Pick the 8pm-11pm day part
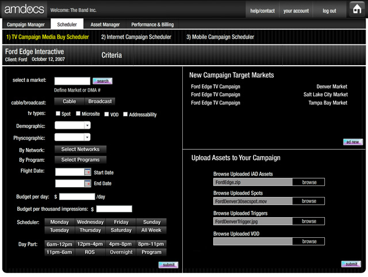Image resolution: width=368 pixels, height=277 pixels. point(151,244)
